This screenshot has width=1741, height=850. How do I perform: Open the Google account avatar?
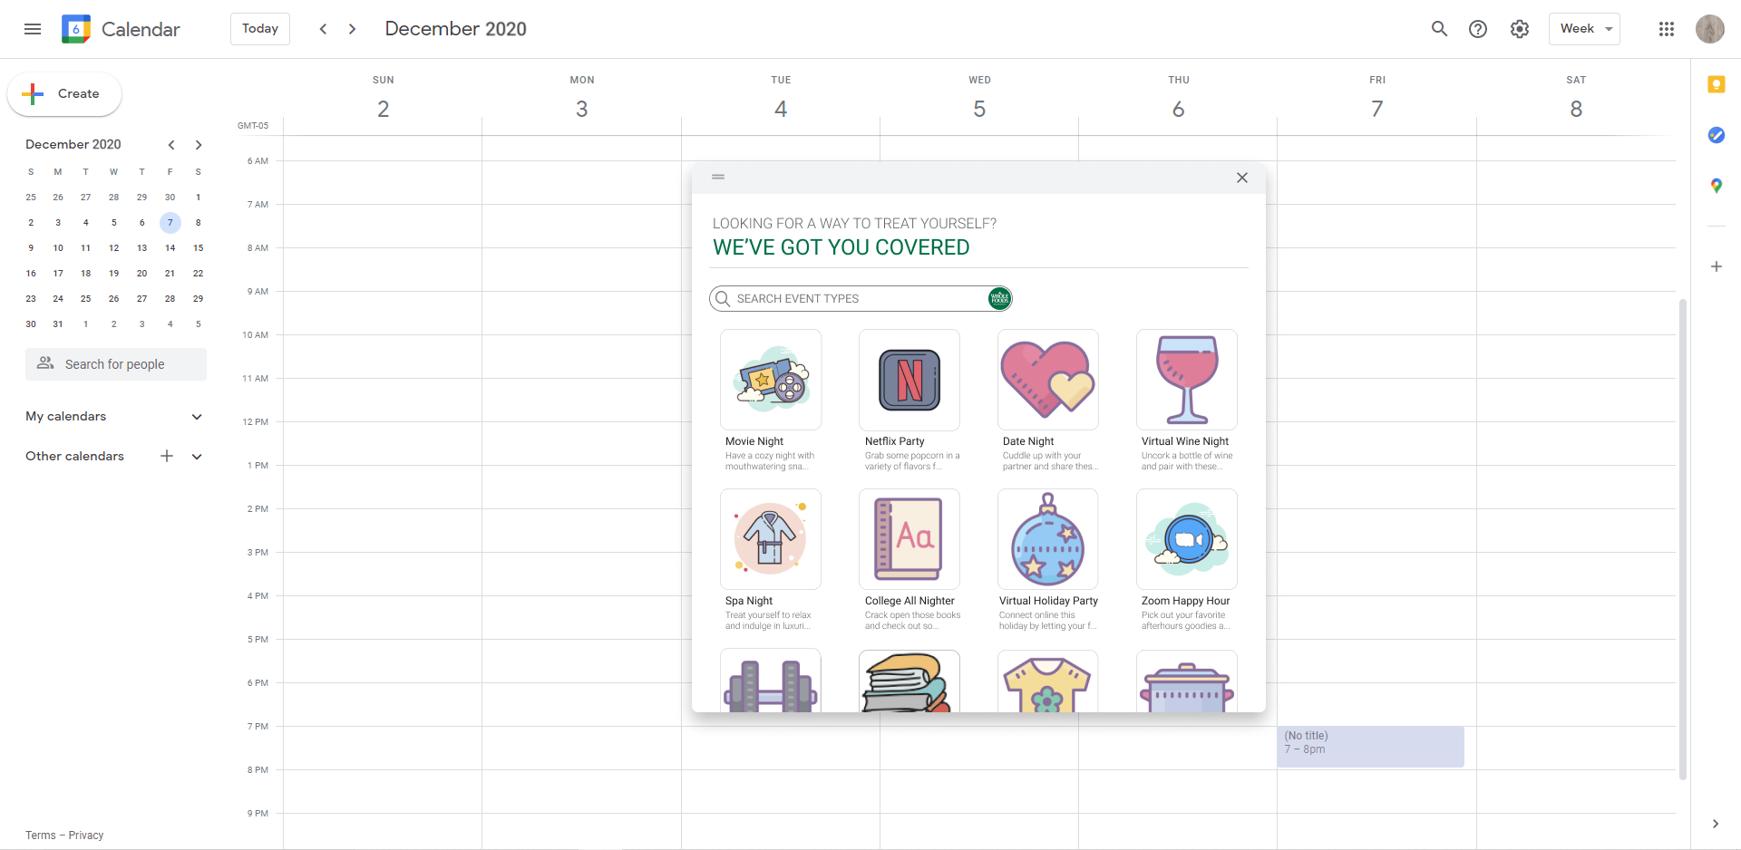1710,29
